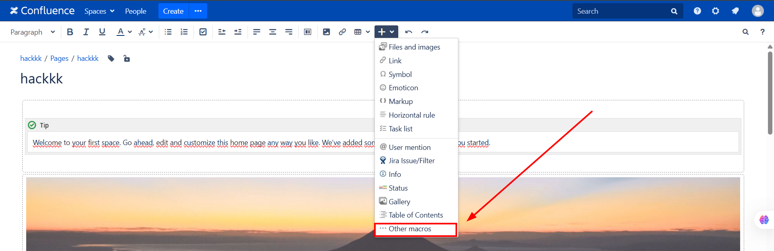Image resolution: width=774 pixels, height=251 pixels.
Task: Choose Jira Issue/Filter menu item
Action: (416, 161)
